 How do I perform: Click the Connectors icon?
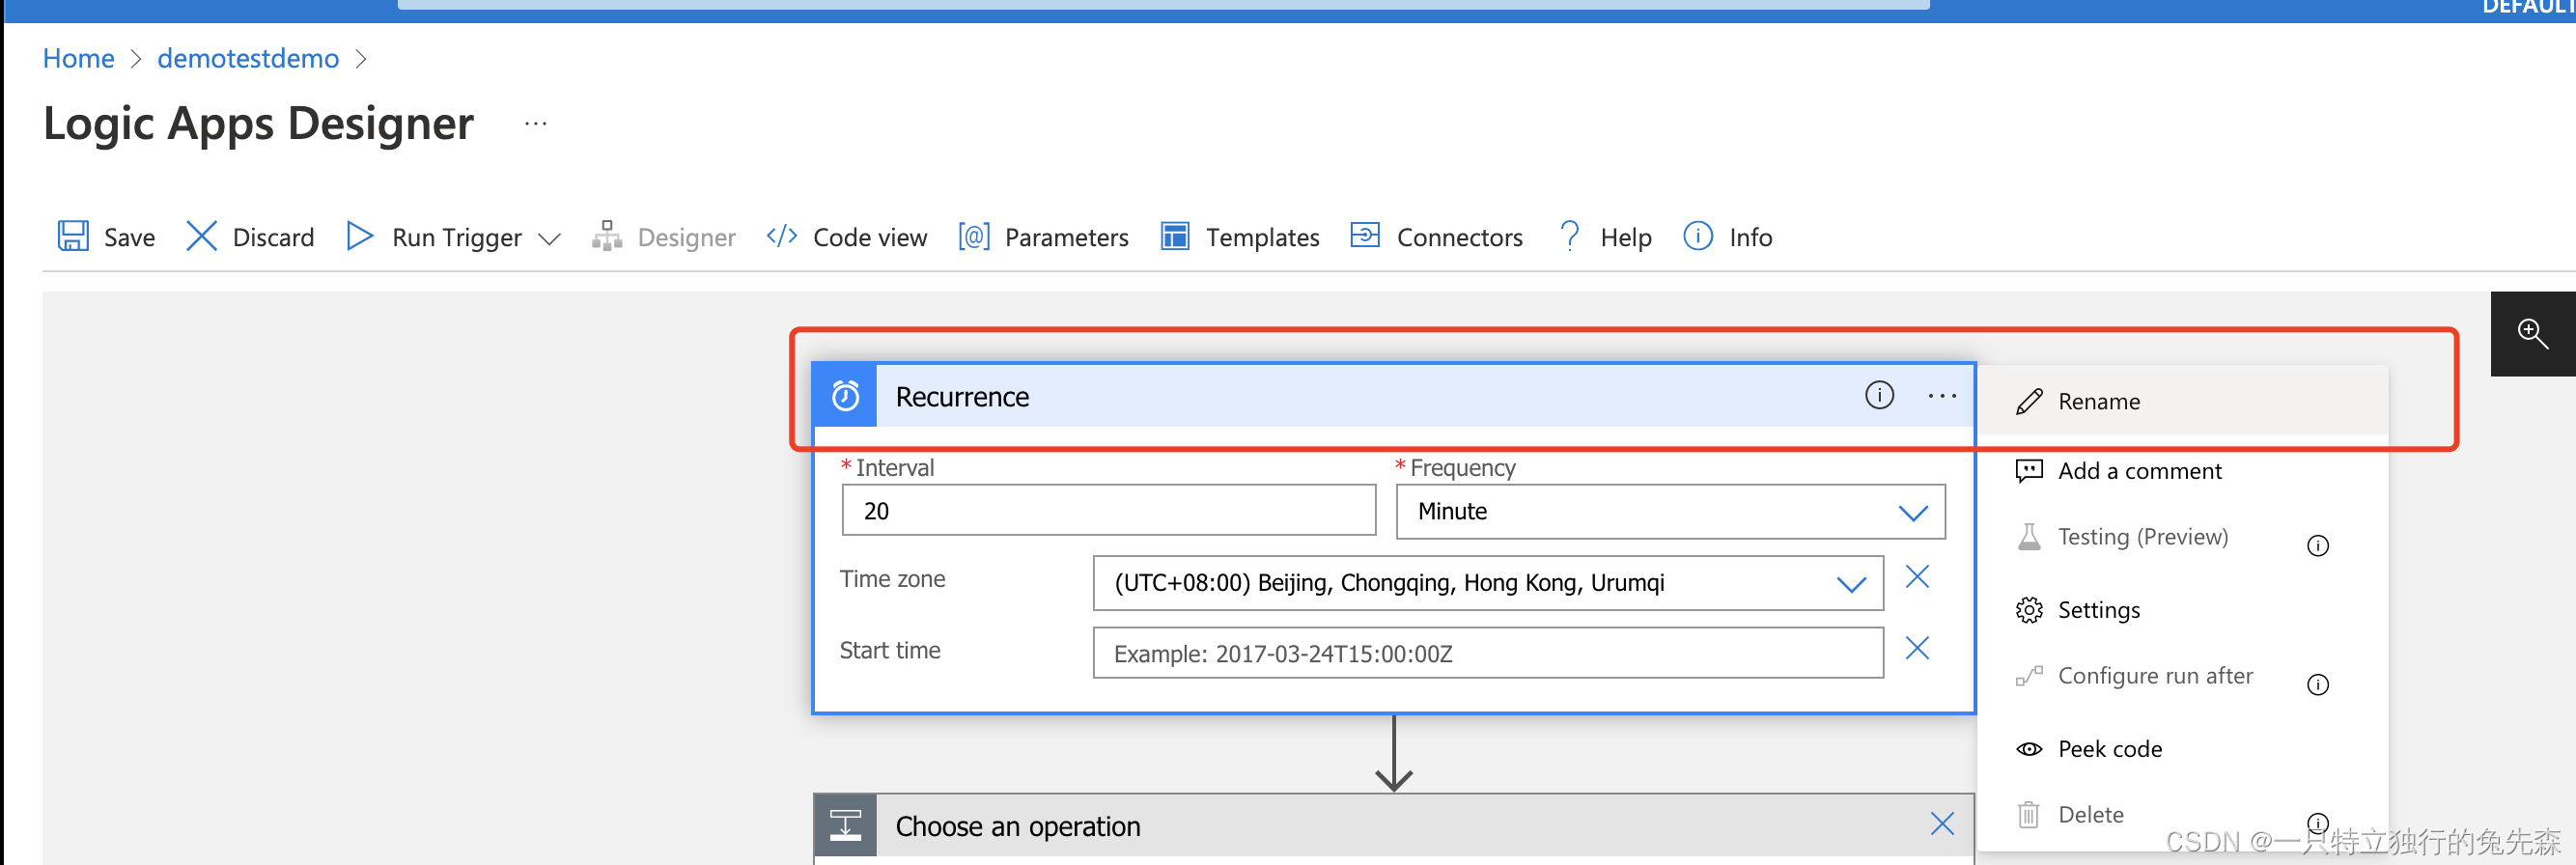[x=1365, y=235]
